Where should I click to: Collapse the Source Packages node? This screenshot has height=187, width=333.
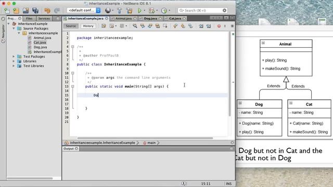tap(14, 29)
